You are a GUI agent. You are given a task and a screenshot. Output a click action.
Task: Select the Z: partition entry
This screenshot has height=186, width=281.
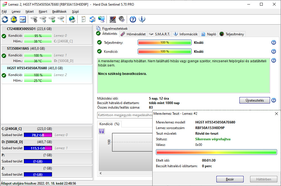click(47, 171)
